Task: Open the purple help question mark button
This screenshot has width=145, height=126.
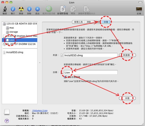Action: (x=7, y=121)
